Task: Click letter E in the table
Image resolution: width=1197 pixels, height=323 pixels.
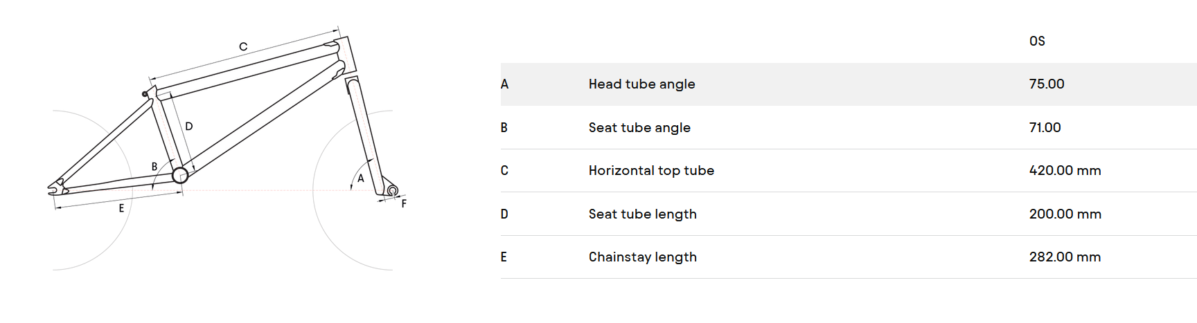Action: 504,257
